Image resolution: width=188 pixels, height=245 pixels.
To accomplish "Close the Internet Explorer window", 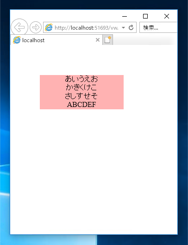I will point(167,16).
